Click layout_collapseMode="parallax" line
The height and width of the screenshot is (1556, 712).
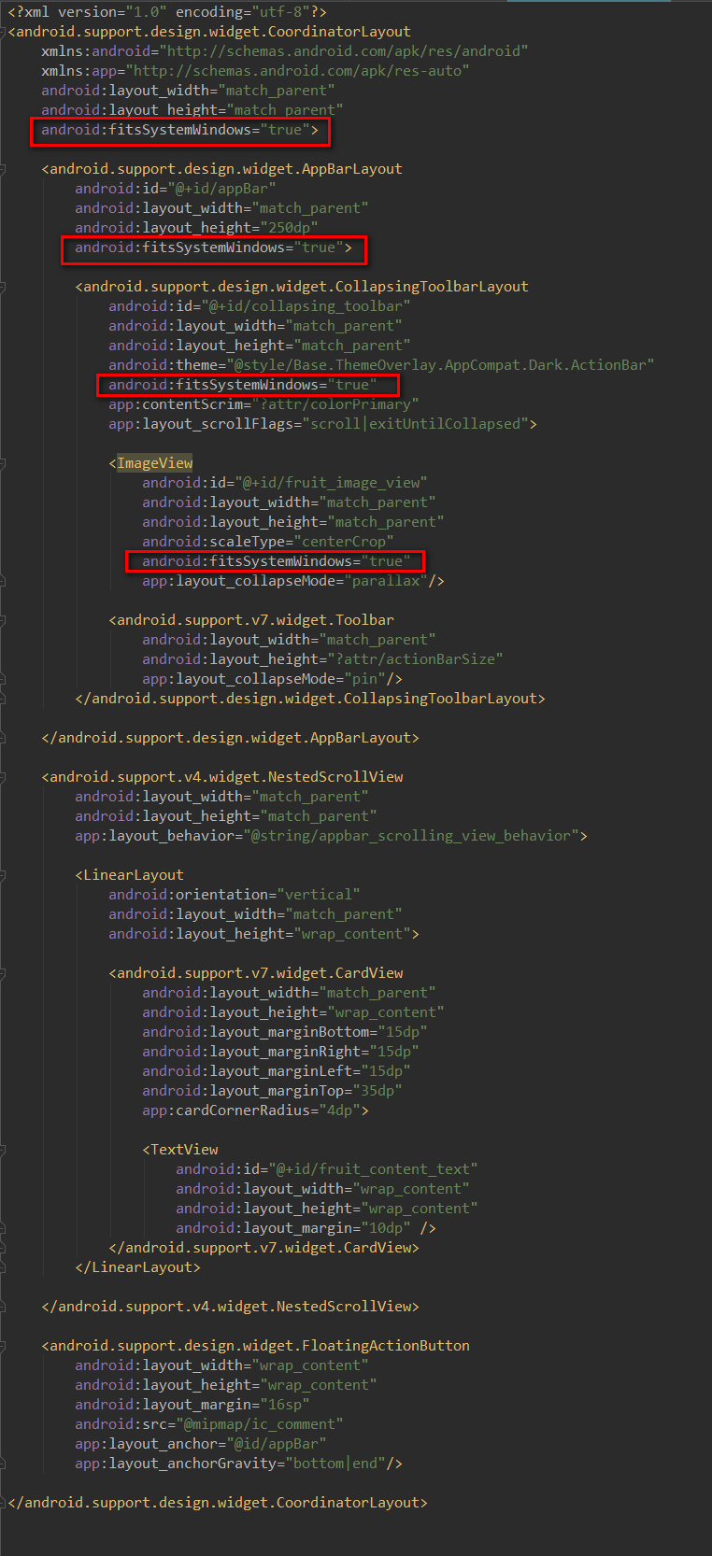coord(293,581)
